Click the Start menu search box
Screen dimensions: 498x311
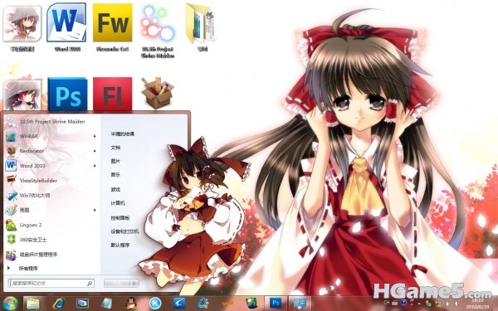pyautogui.click(x=51, y=283)
